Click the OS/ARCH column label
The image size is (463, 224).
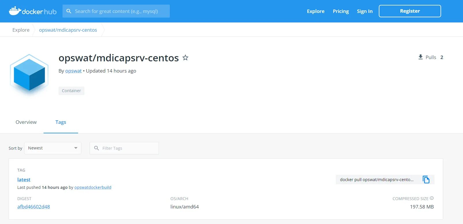pos(179,199)
